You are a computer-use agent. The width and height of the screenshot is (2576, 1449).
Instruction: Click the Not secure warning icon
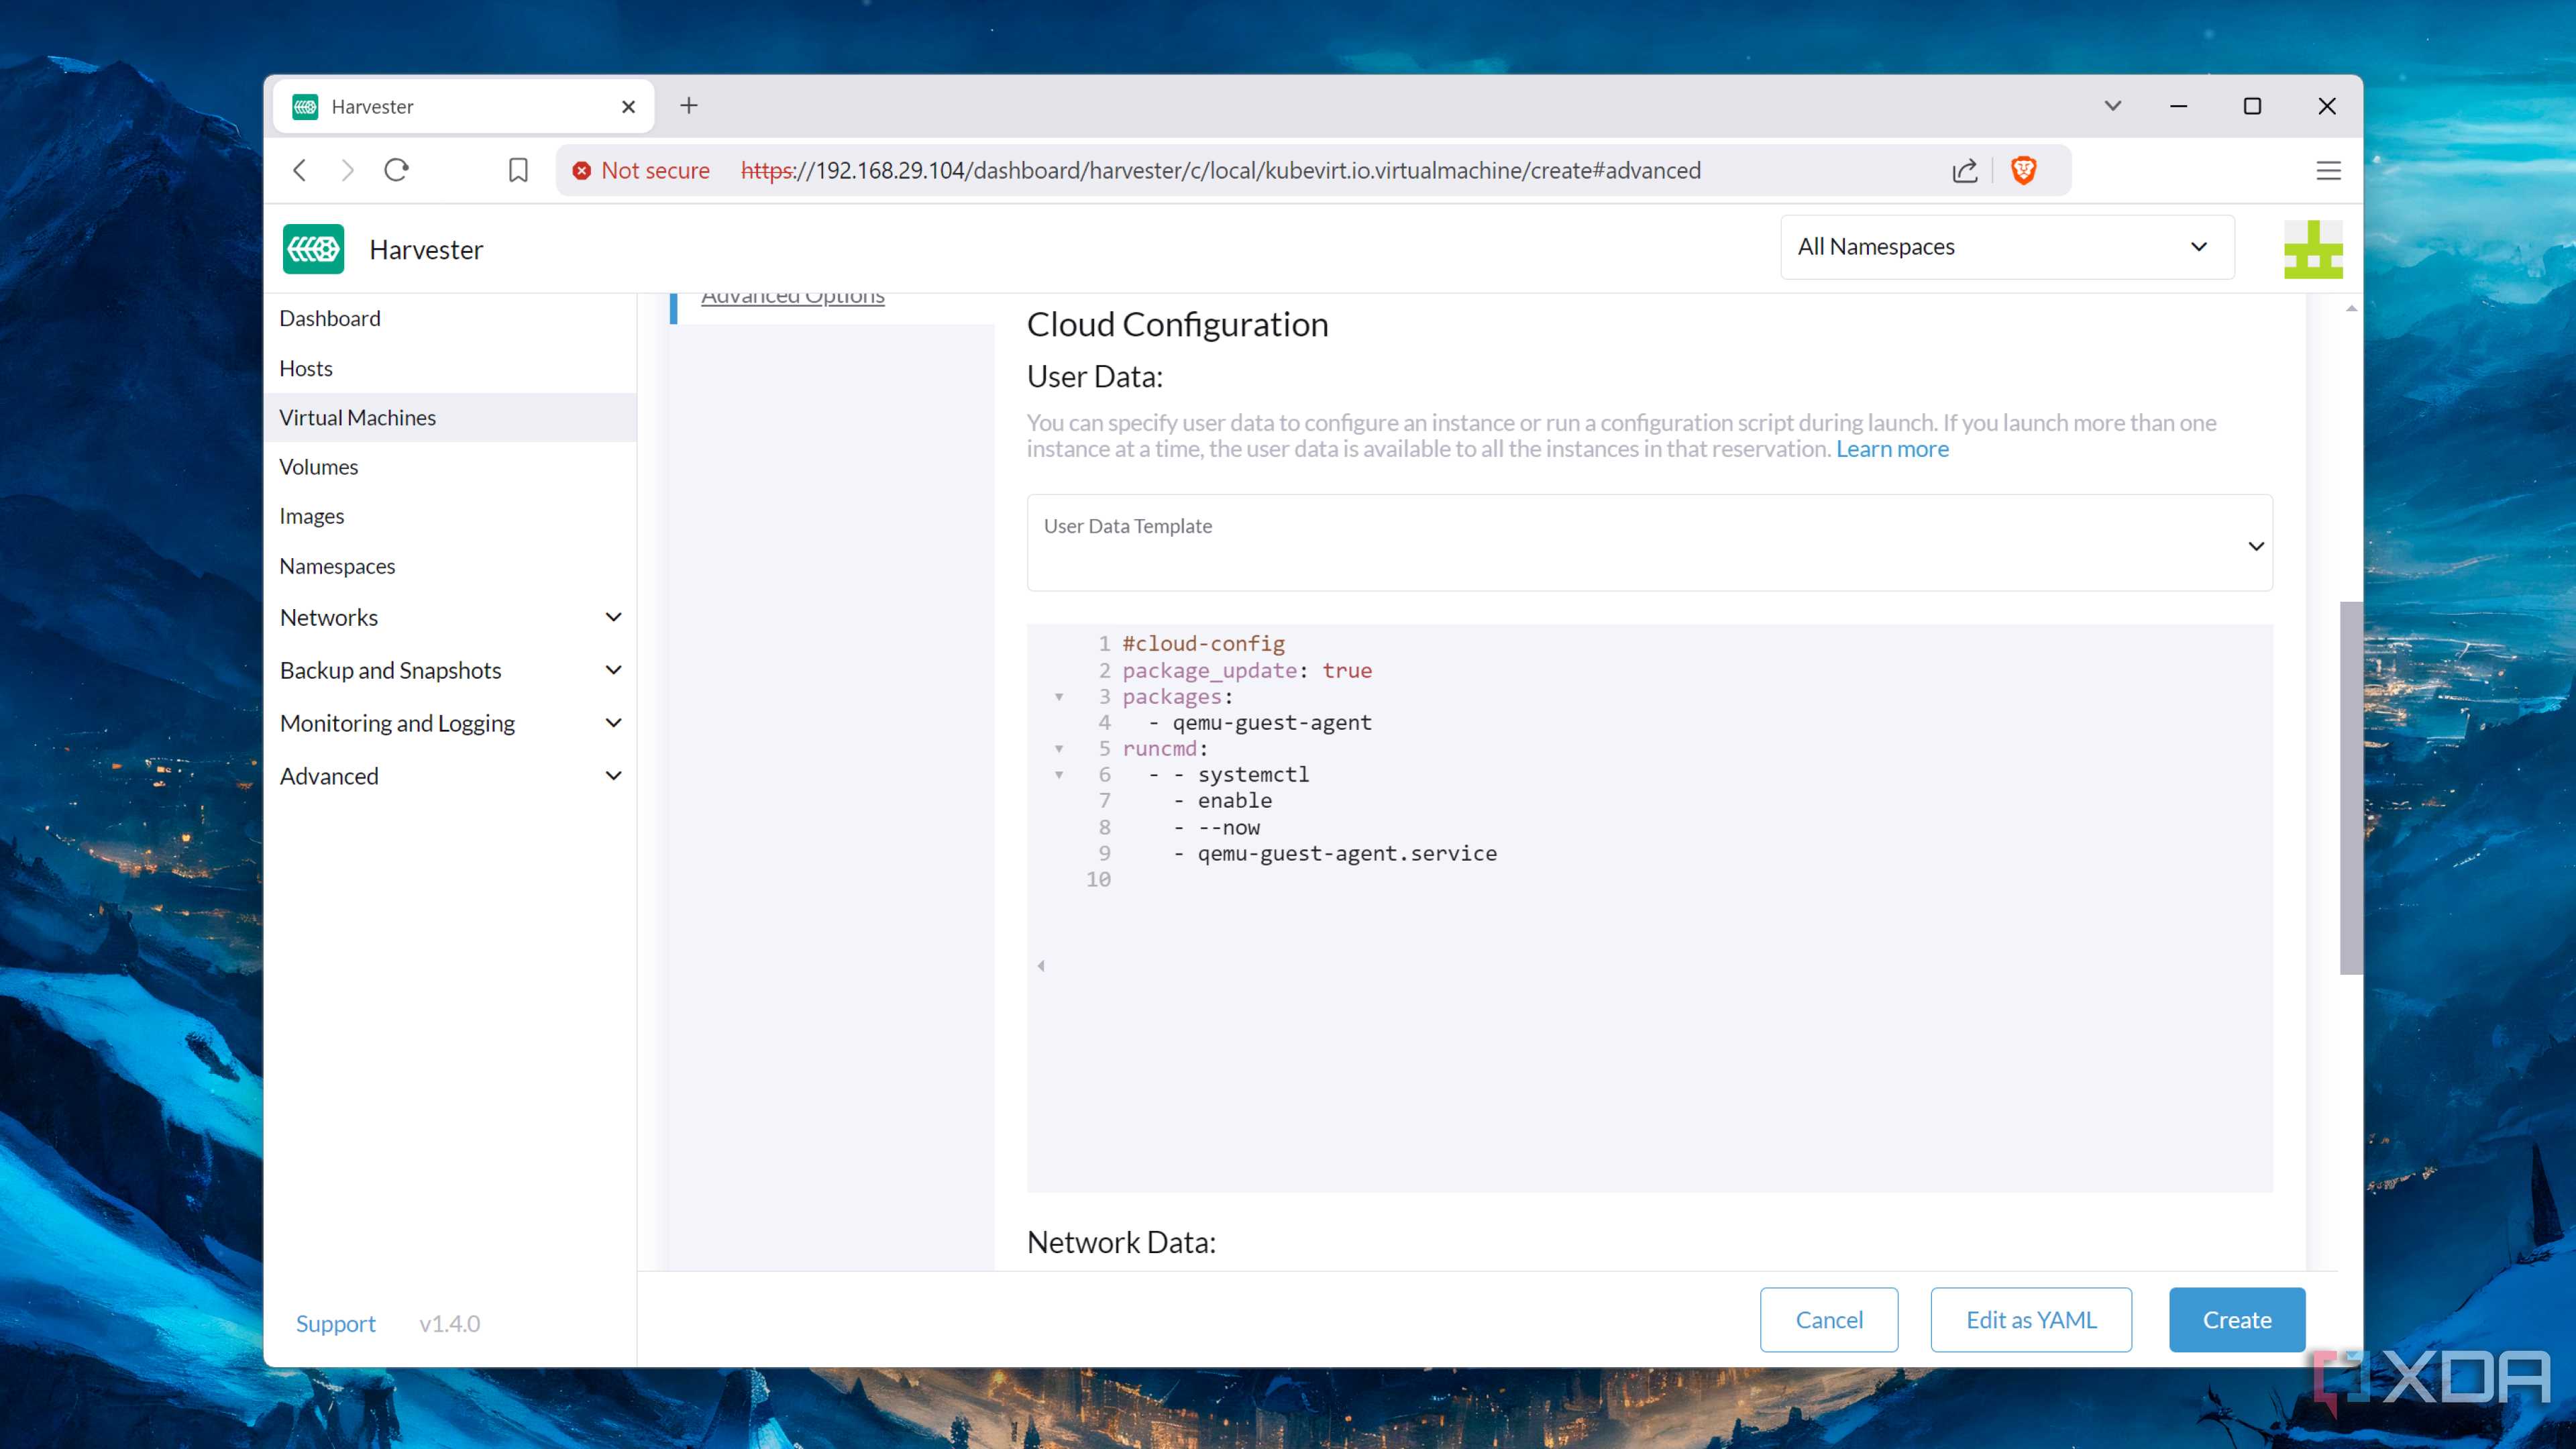[581, 171]
